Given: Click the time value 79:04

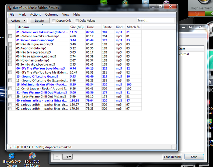Looking at the screenshot, I should click(90, 100).
